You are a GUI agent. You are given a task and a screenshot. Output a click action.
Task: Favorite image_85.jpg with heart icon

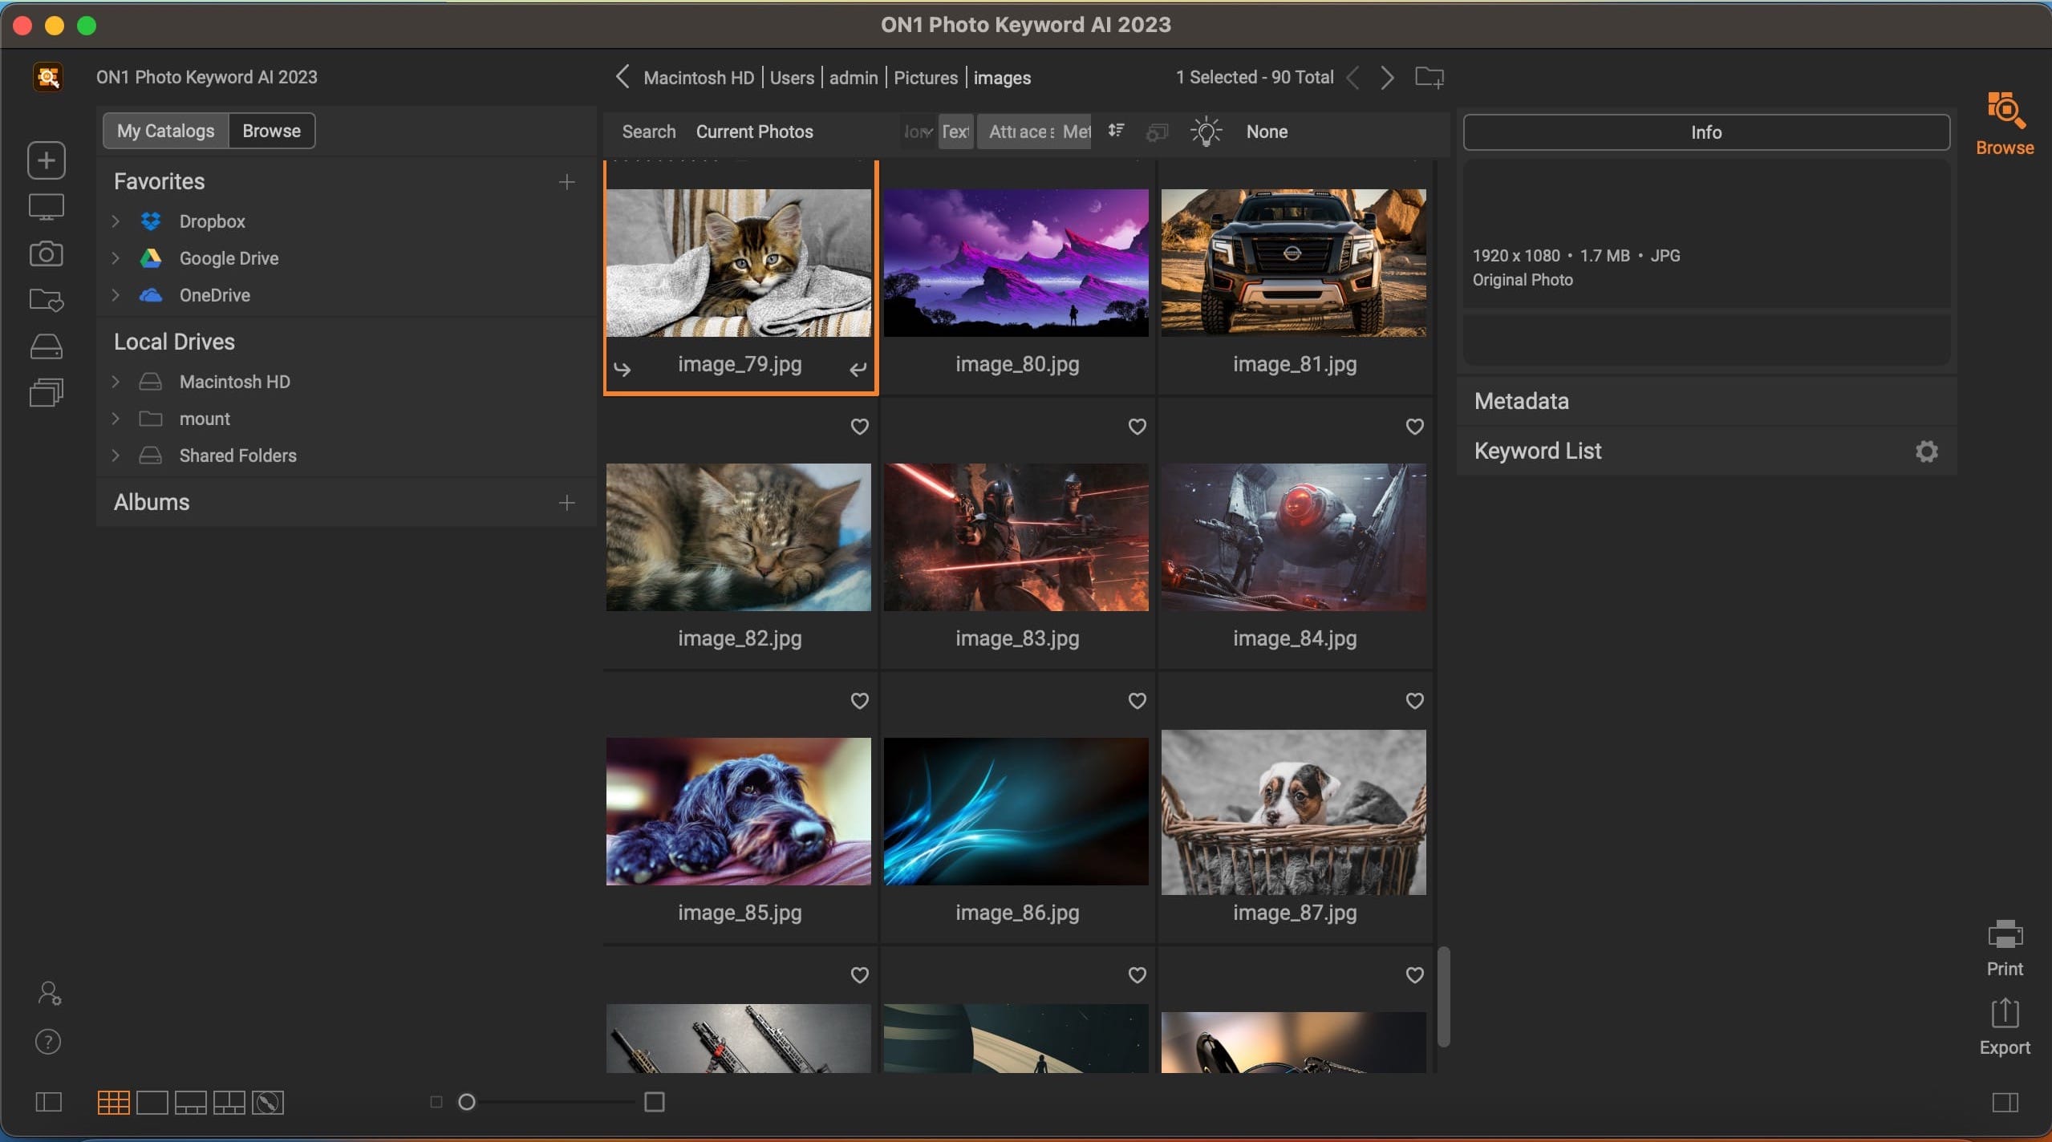(859, 701)
